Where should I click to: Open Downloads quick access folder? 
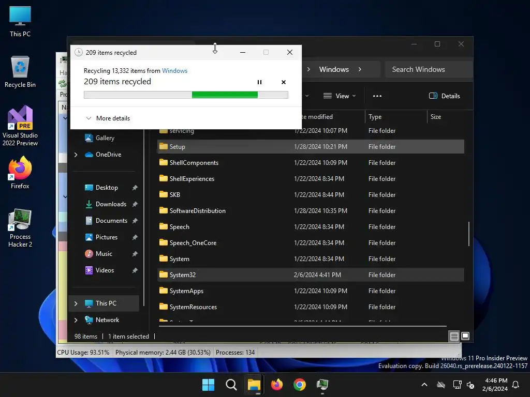tap(111, 204)
